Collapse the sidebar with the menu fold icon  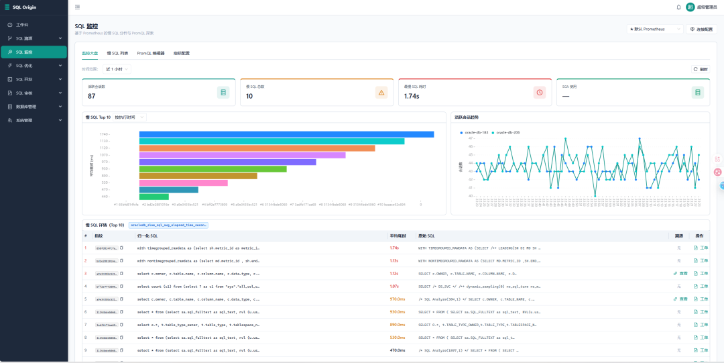(x=77, y=7)
